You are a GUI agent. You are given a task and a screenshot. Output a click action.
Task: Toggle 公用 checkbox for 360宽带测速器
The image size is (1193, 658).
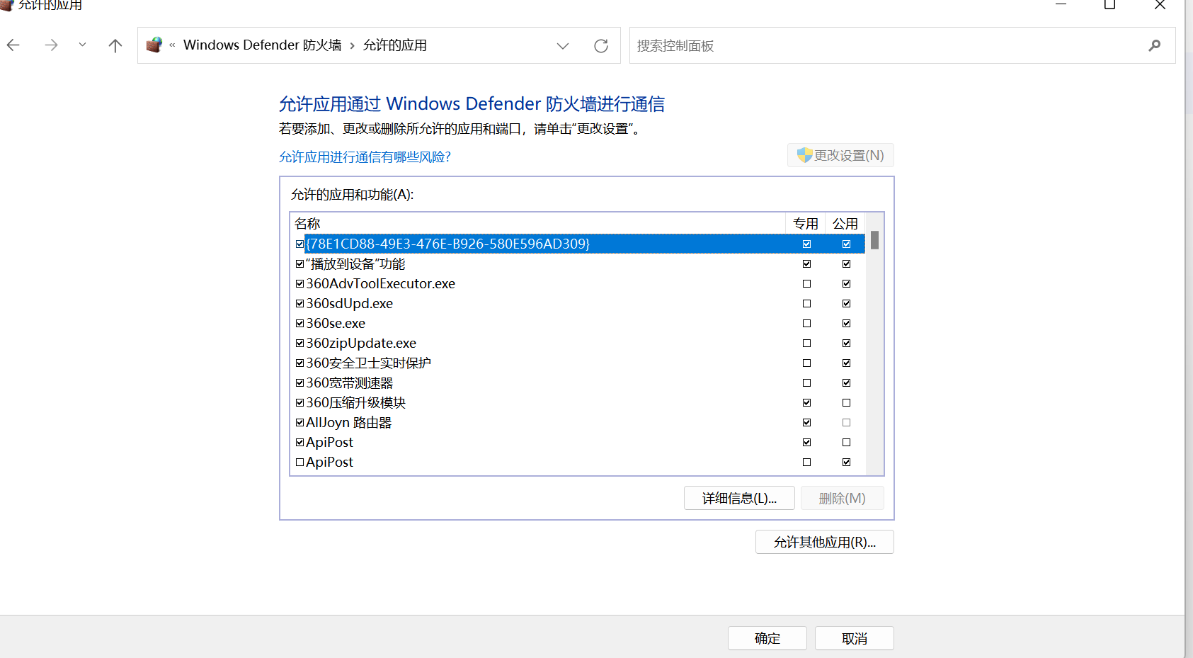846,382
